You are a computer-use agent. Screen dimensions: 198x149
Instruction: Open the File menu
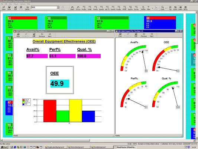pos(2,4)
